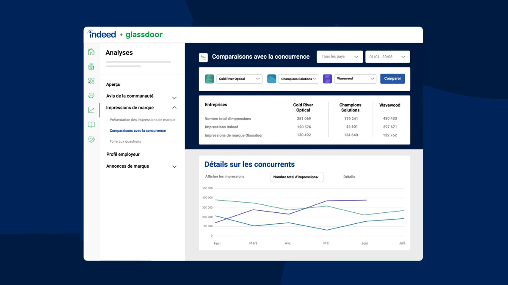Click the Glassdoor logo
This screenshot has width=508, height=285.
click(144, 35)
